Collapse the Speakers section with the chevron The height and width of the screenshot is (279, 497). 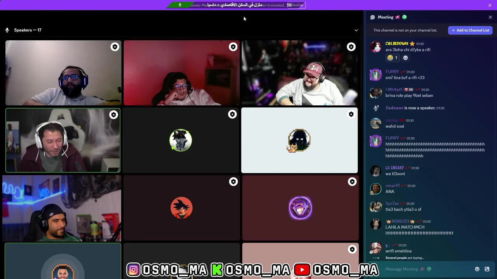coord(356,30)
